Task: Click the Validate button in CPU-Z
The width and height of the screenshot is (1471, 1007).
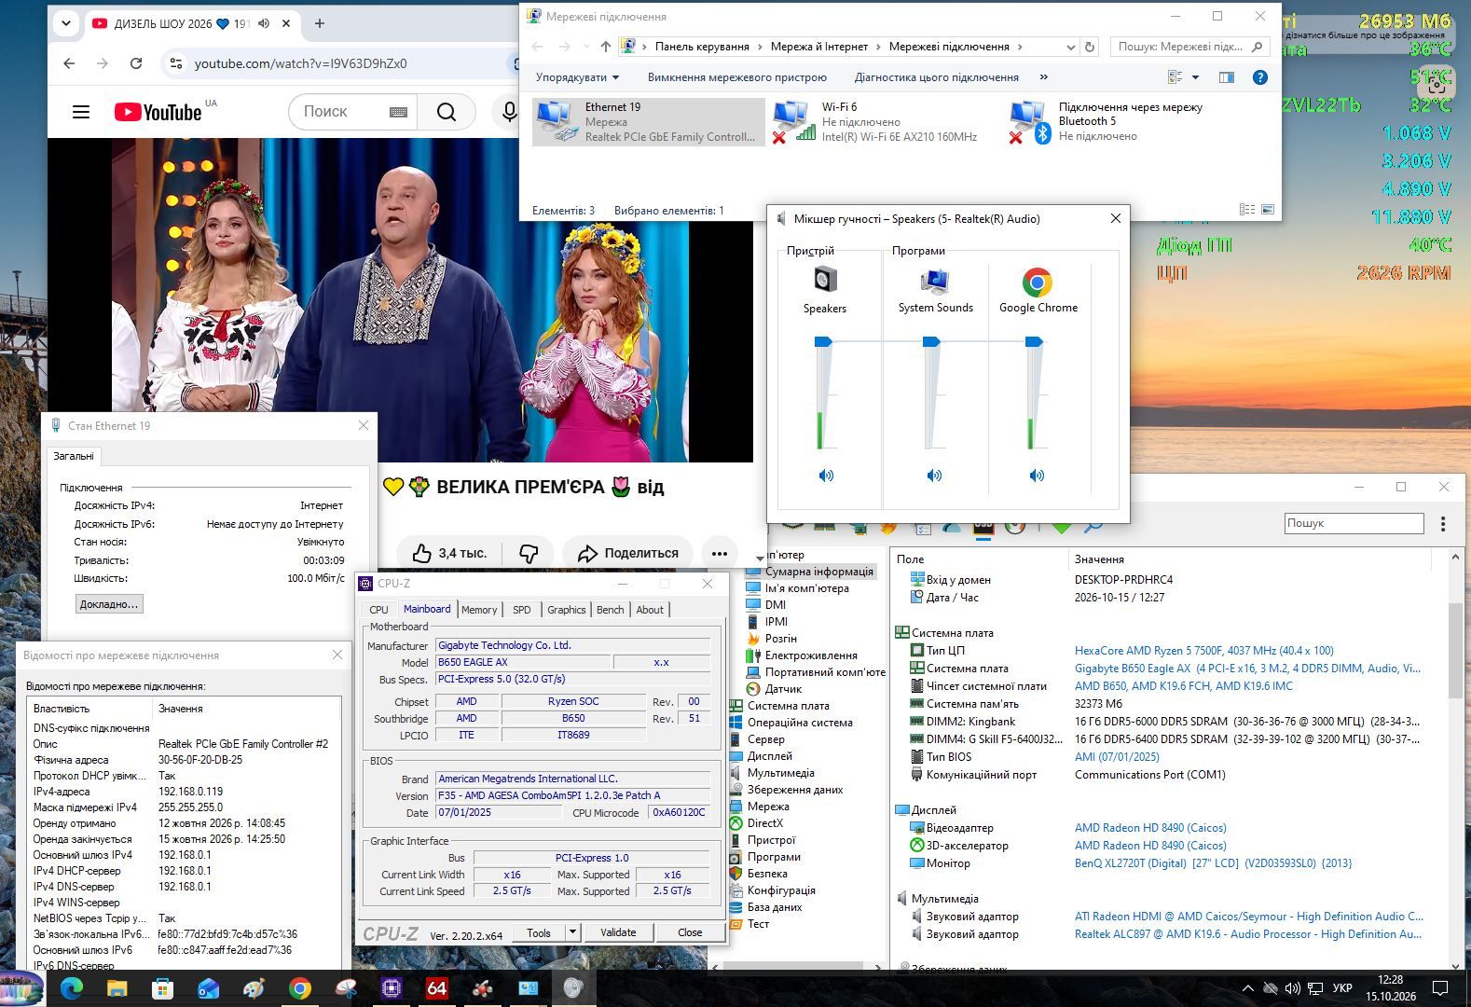Action: pos(618,932)
